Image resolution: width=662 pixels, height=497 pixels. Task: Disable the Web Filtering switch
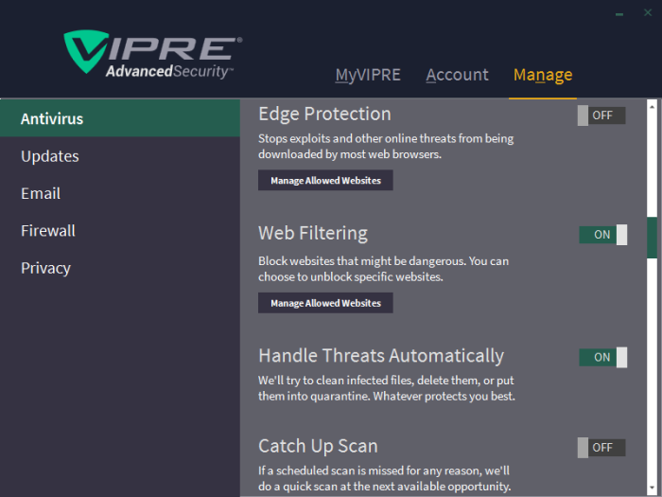603,235
